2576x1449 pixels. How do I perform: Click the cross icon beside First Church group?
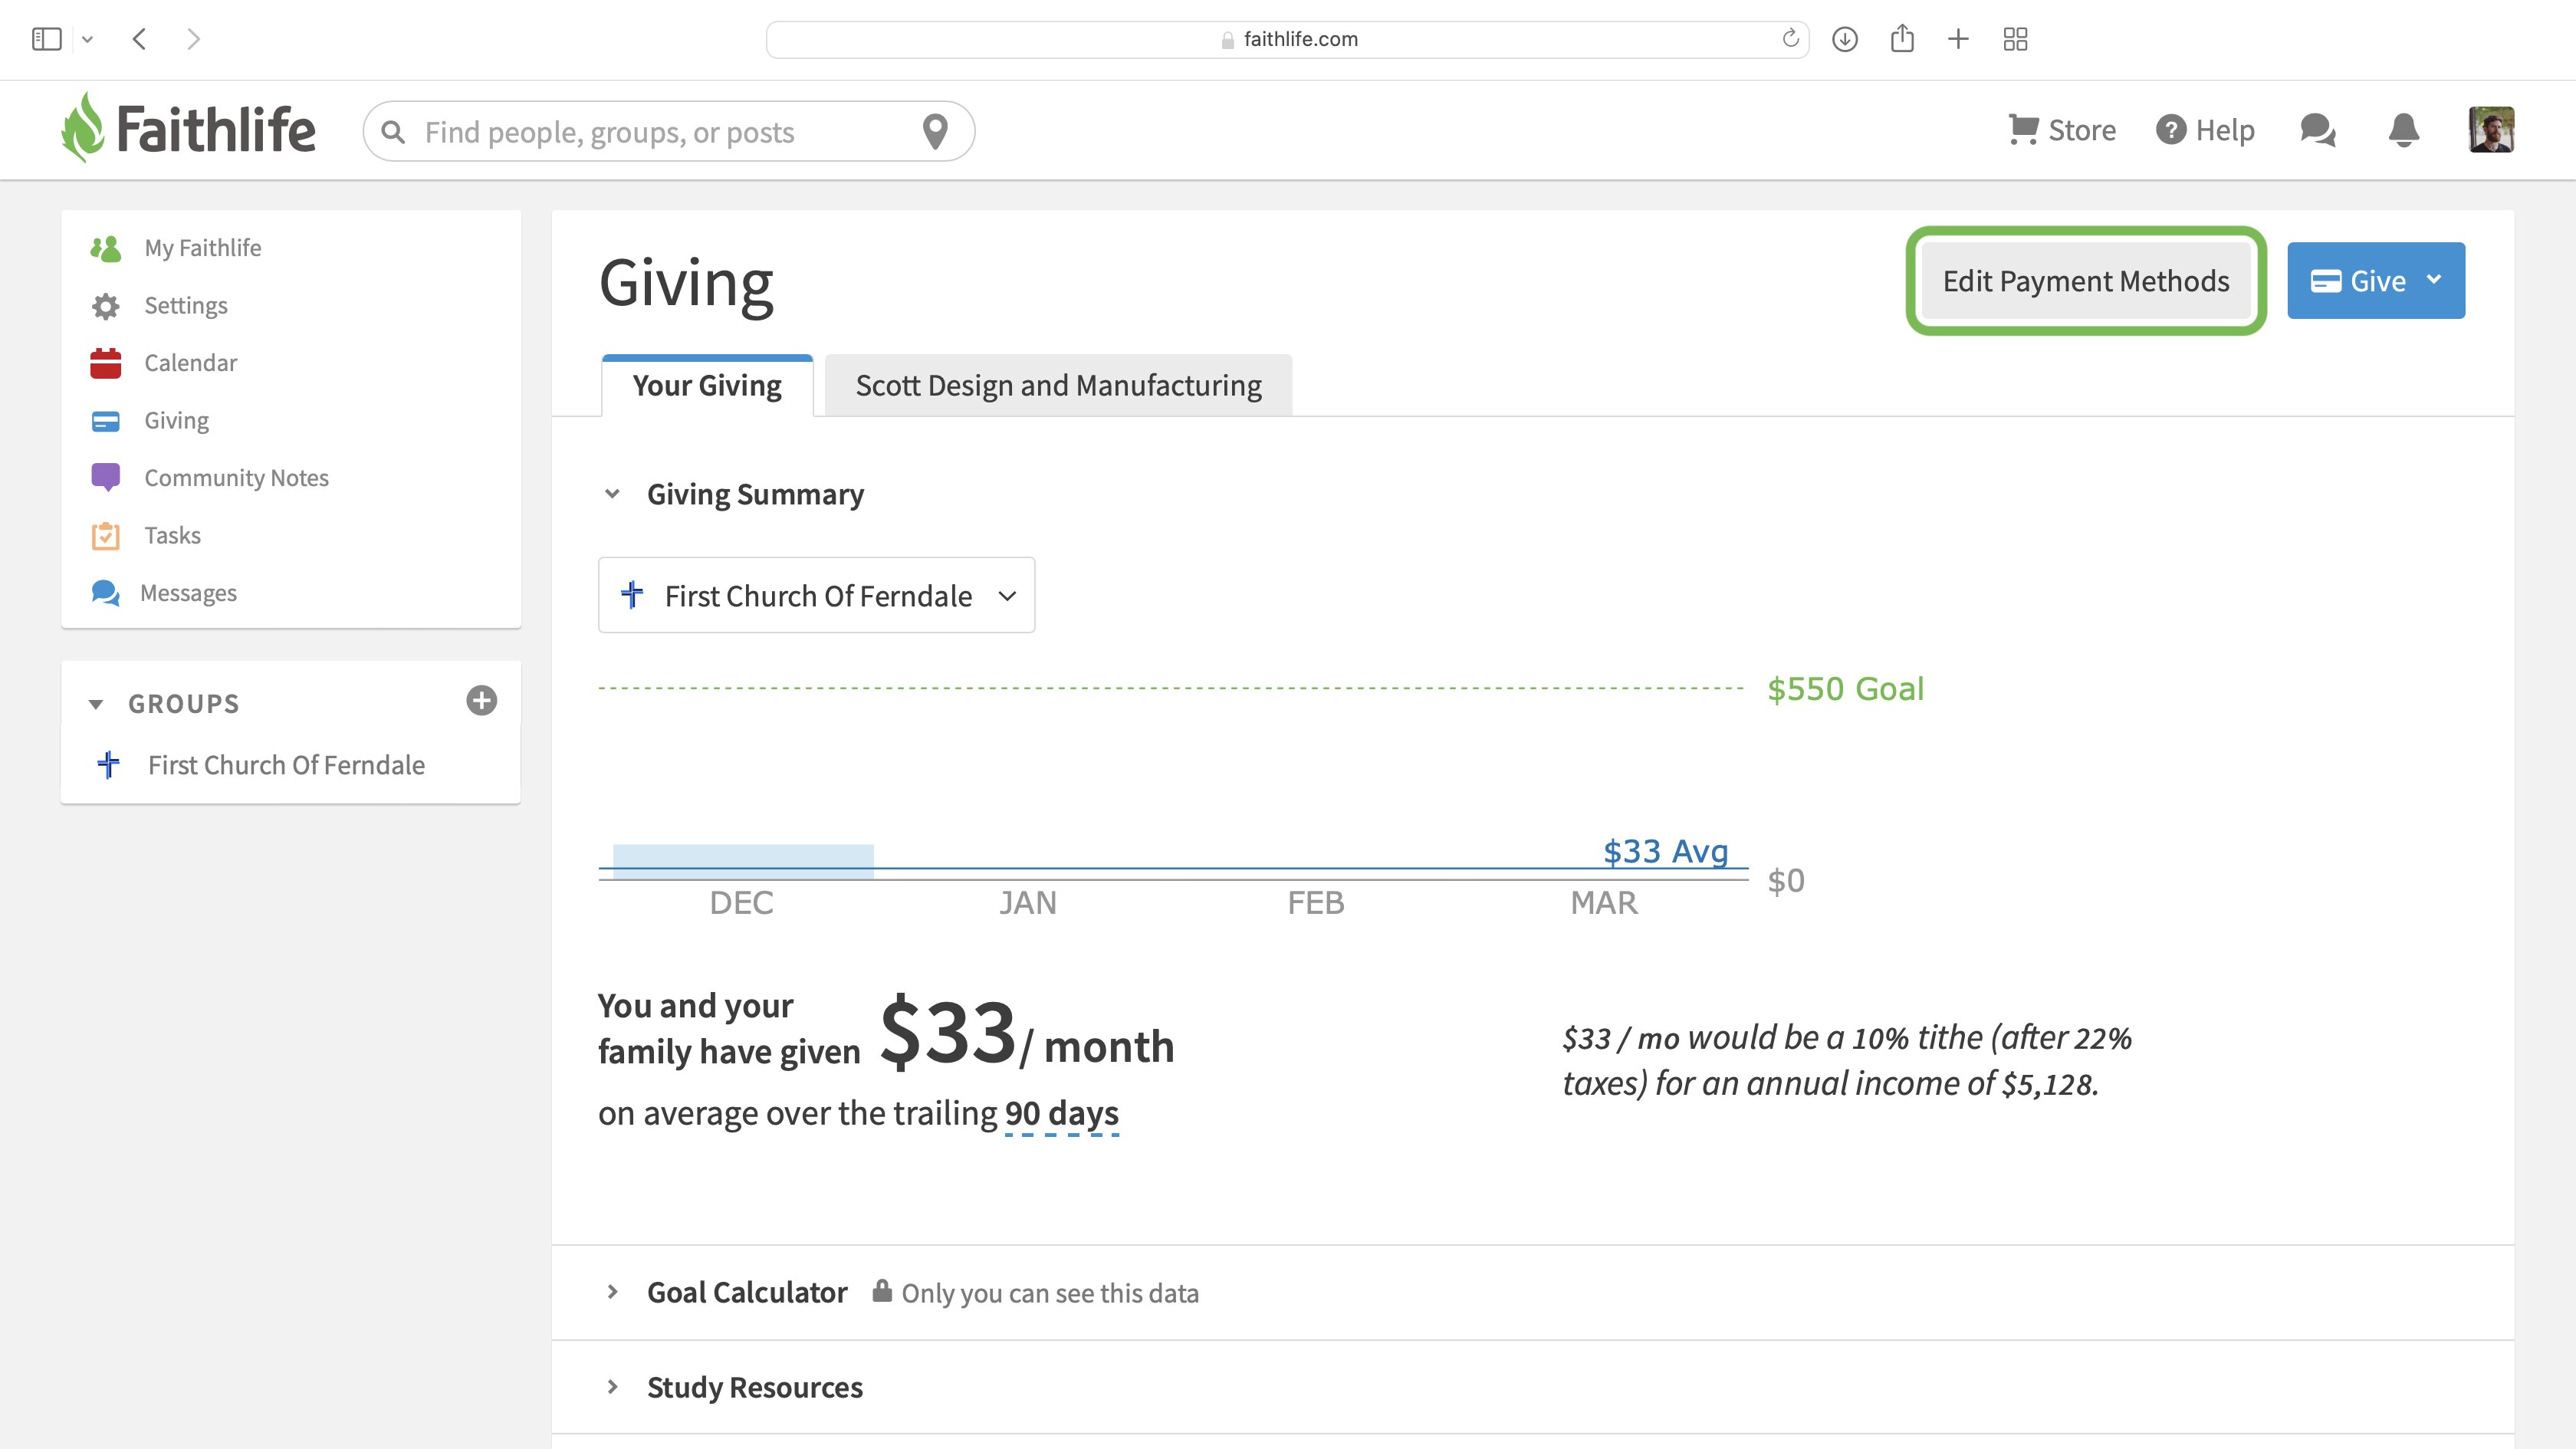(109, 765)
